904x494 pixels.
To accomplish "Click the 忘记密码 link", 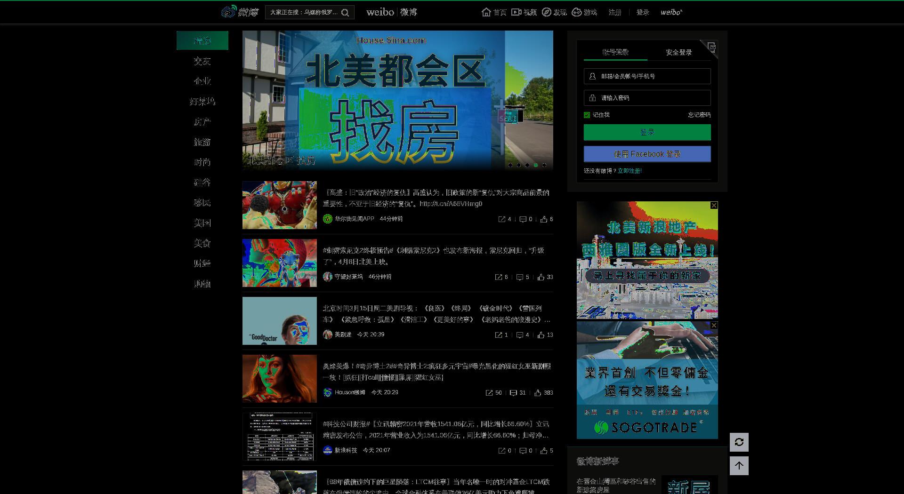I will [x=699, y=115].
